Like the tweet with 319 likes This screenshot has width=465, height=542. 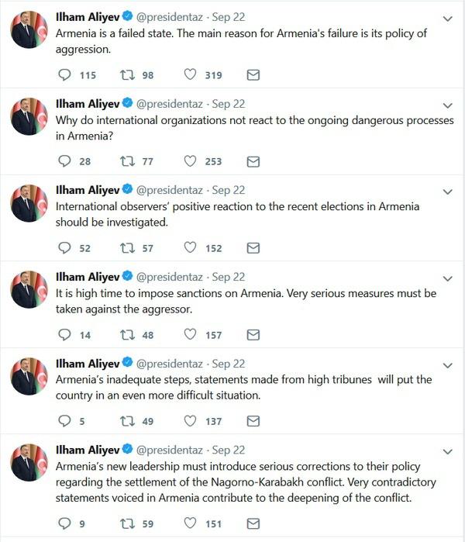click(191, 75)
